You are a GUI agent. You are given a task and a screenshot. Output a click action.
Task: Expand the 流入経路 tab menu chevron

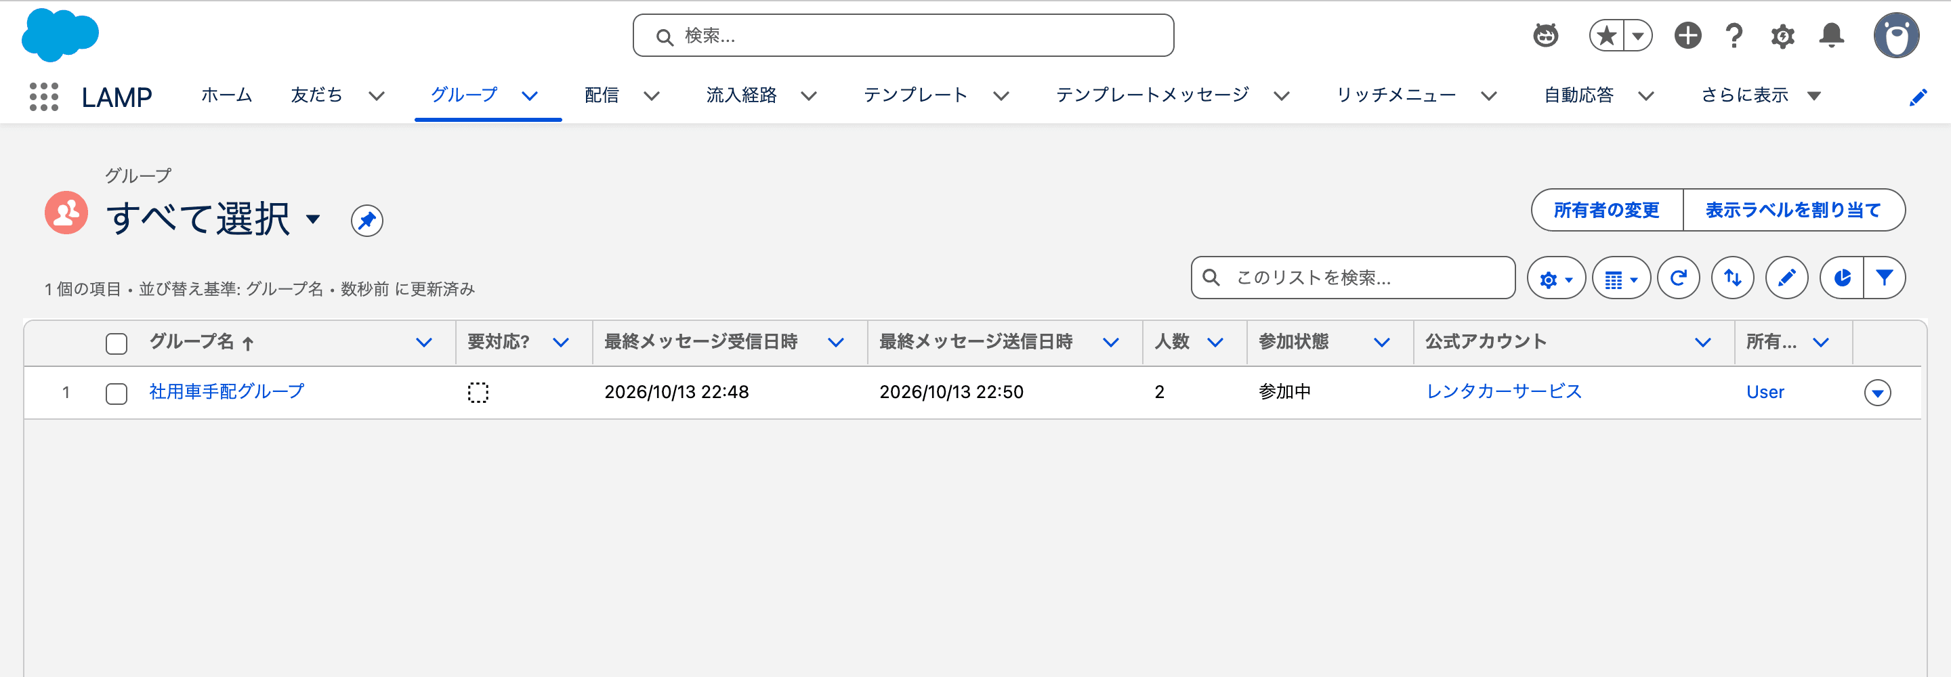coord(809,96)
